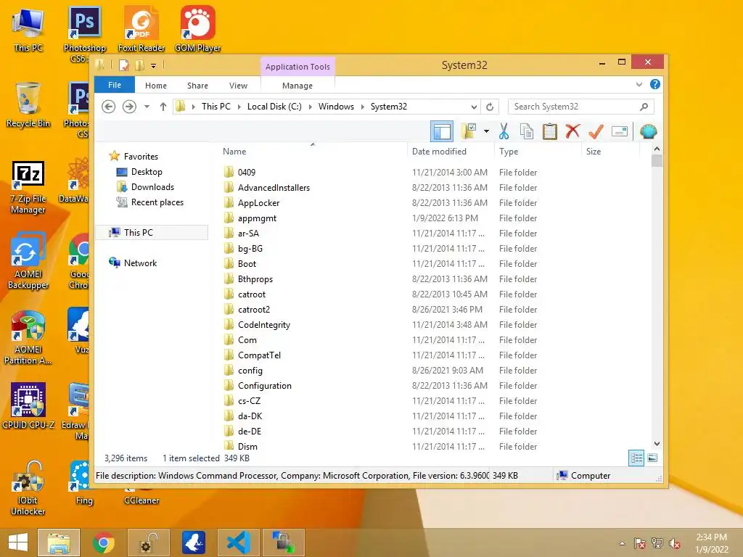Click Windows in the address breadcrumb

point(336,107)
